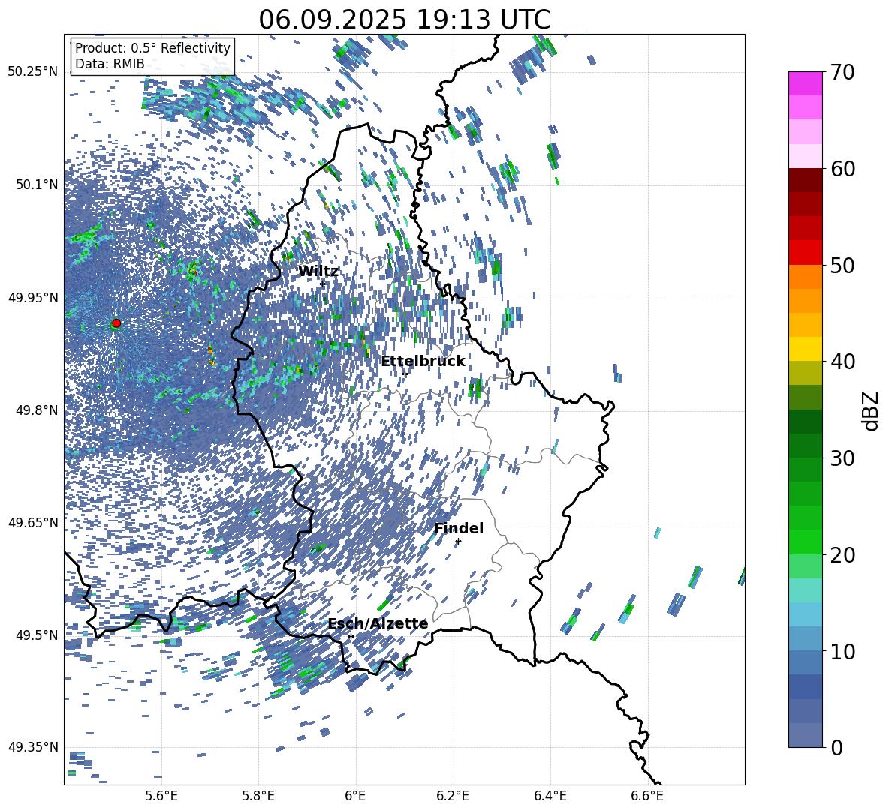Click the colorbar 70 tick label
This screenshot has width=889, height=811.
(842, 72)
